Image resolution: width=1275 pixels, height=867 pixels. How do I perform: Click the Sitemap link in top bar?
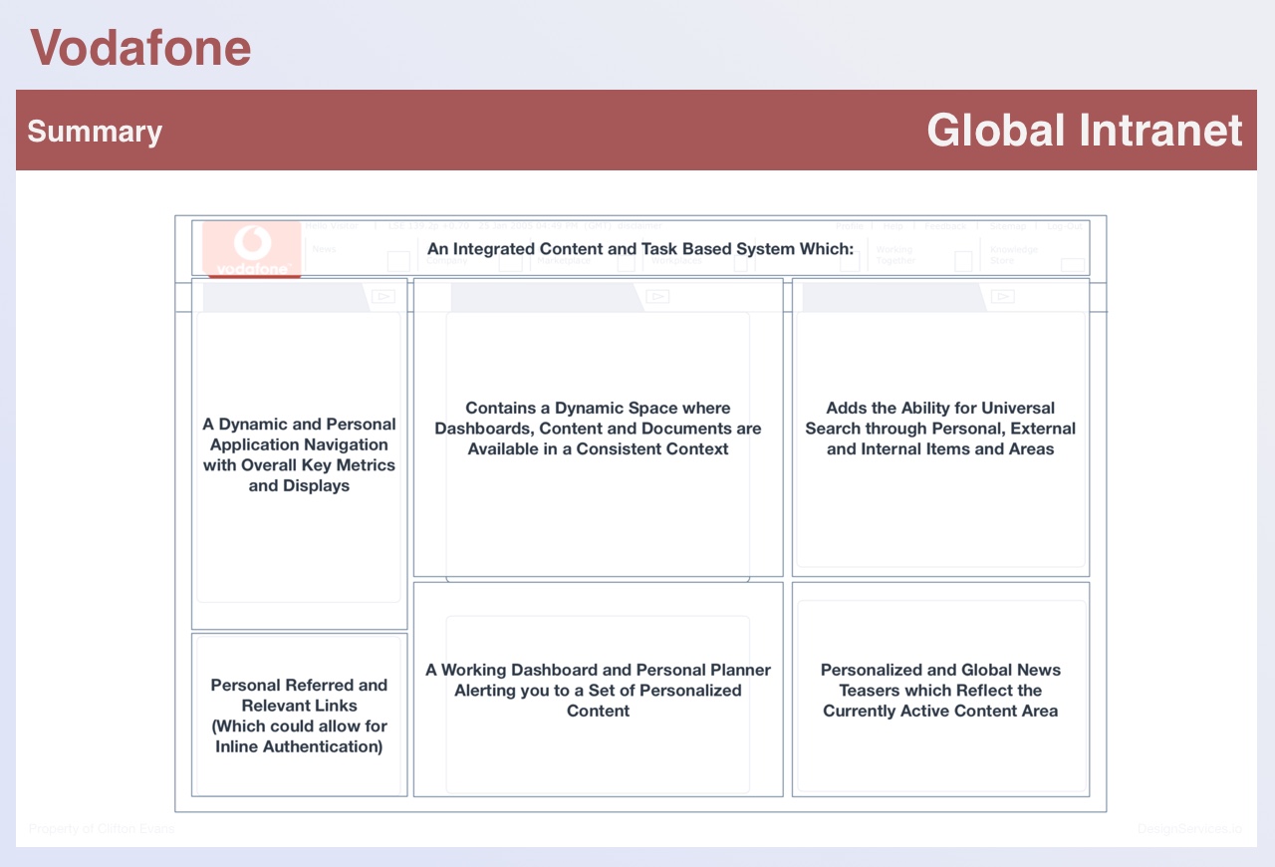1007,226
